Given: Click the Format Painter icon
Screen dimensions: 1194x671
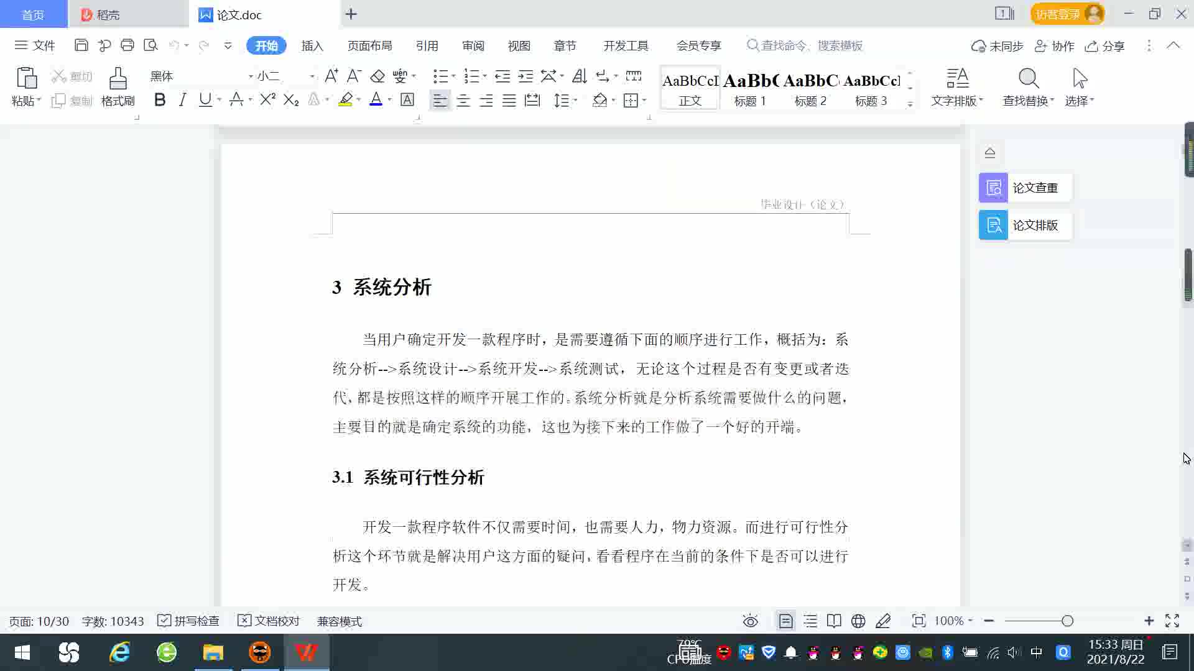Looking at the screenshot, I should tap(118, 80).
